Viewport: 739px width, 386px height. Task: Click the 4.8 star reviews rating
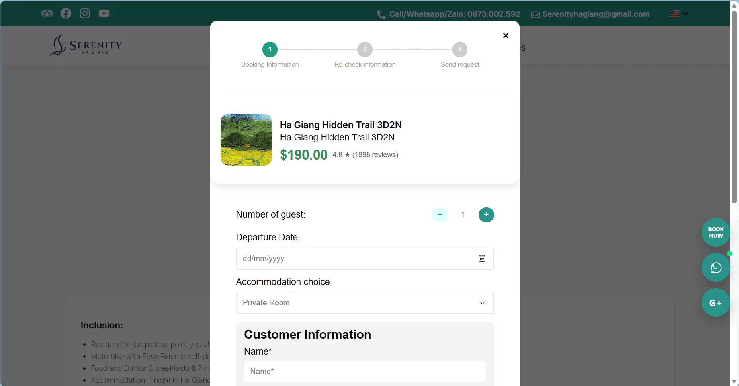click(365, 155)
